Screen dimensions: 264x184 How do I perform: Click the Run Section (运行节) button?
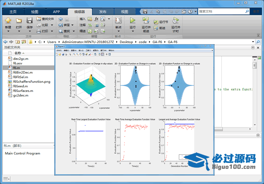coord(161,22)
